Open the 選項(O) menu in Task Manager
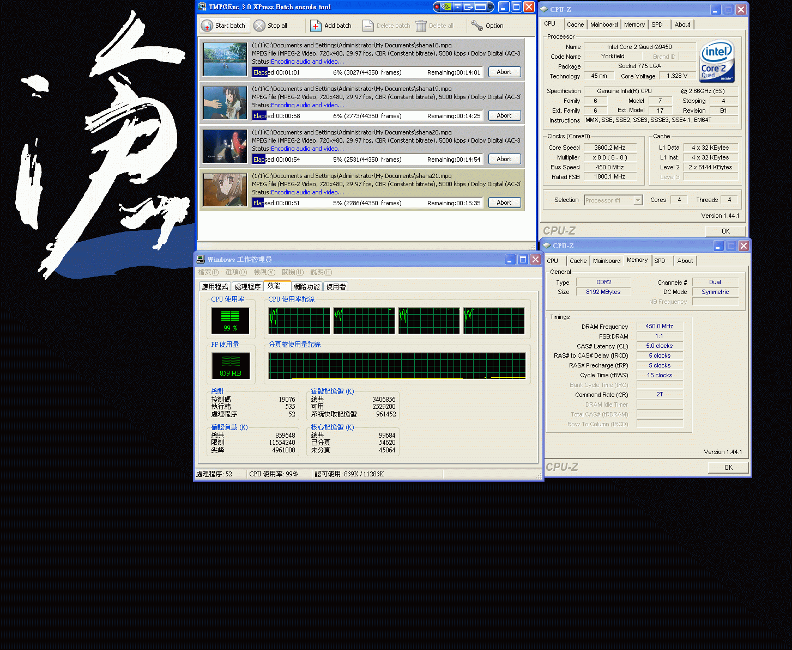Screen dimensions: 792x650 tap(236, 272)
